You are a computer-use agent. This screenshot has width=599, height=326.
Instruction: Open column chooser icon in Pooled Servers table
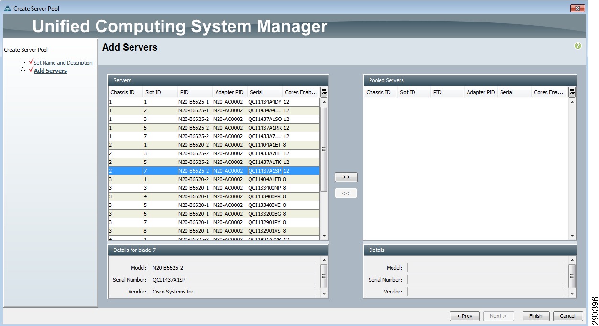pyautogui.click(x=572, y=92)
